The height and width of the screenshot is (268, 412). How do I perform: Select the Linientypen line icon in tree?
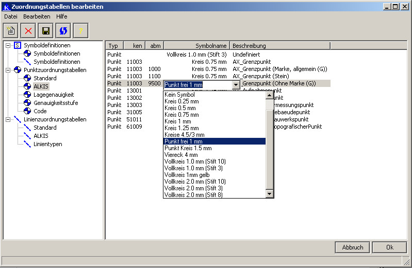tap(28, 144)
